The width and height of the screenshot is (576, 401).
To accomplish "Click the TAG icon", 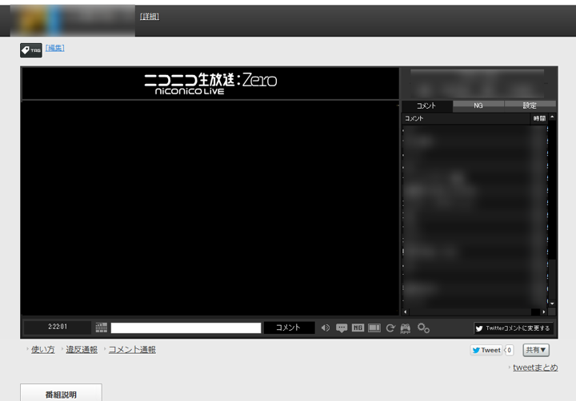I will (x=31, y=50).
